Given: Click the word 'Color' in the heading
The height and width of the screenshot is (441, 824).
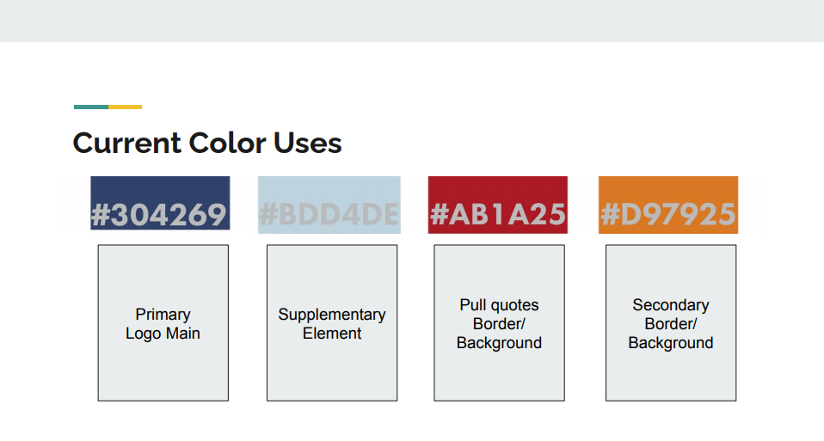Looking at the screenshot, I should tap(227, 143).
